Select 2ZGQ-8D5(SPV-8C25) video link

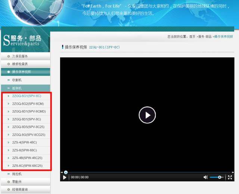pyautogui.click(x=28, y=127)
